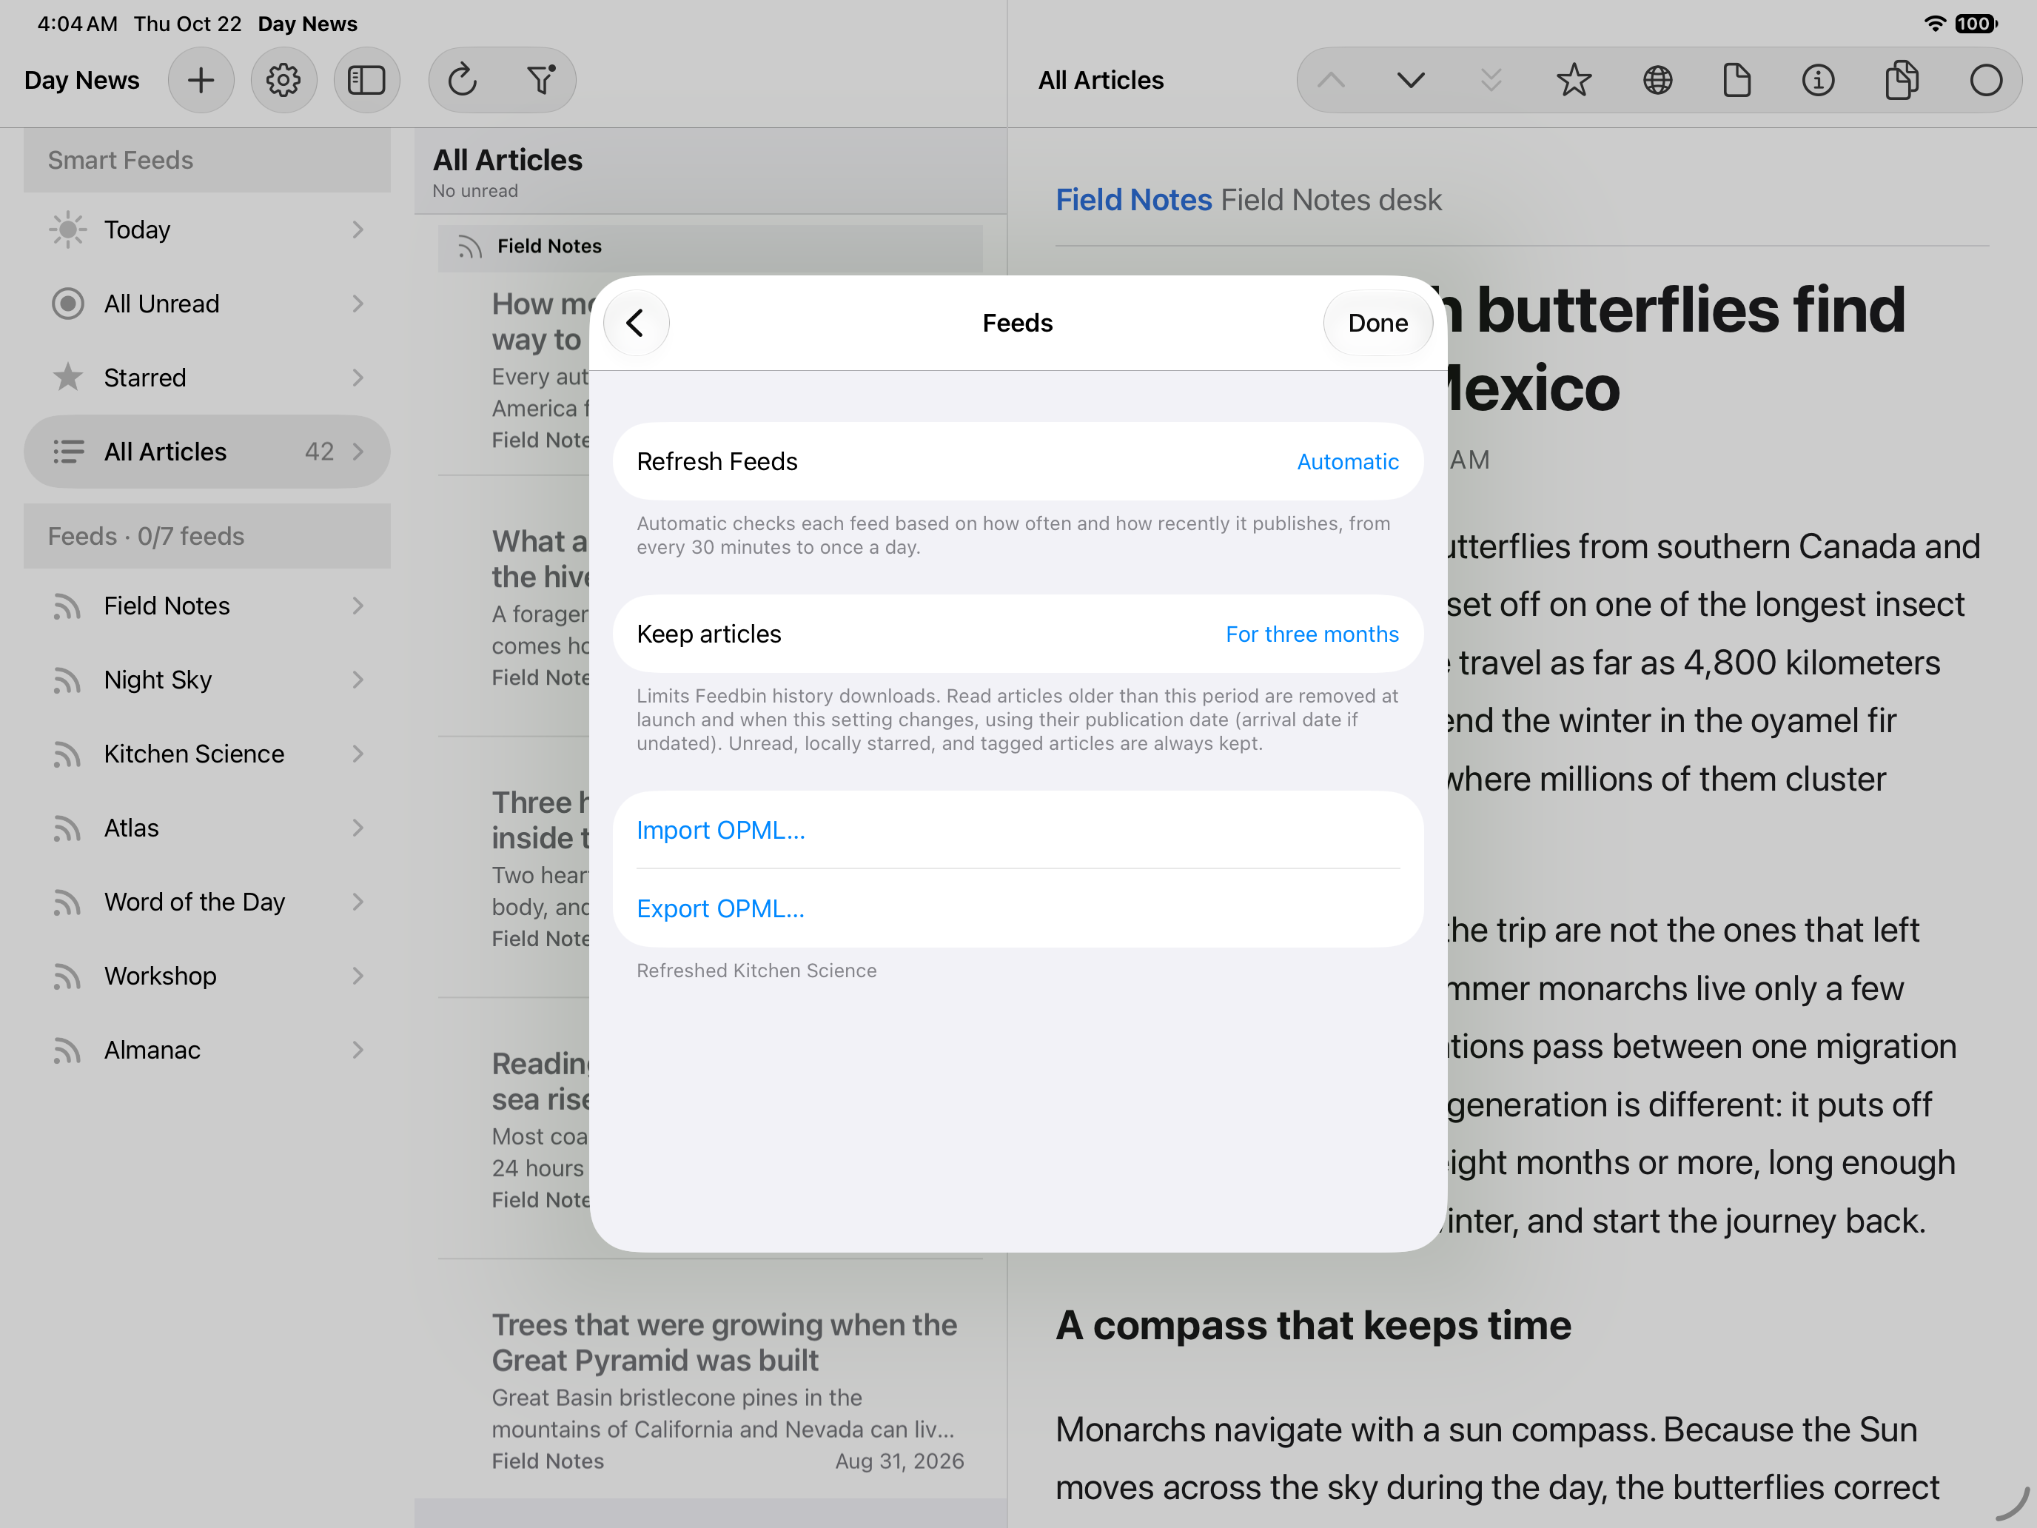Click Refreshed Kitchen Science status text
The width and height of the screenshot is (2037, 1528).
click(x=756, y=971)
